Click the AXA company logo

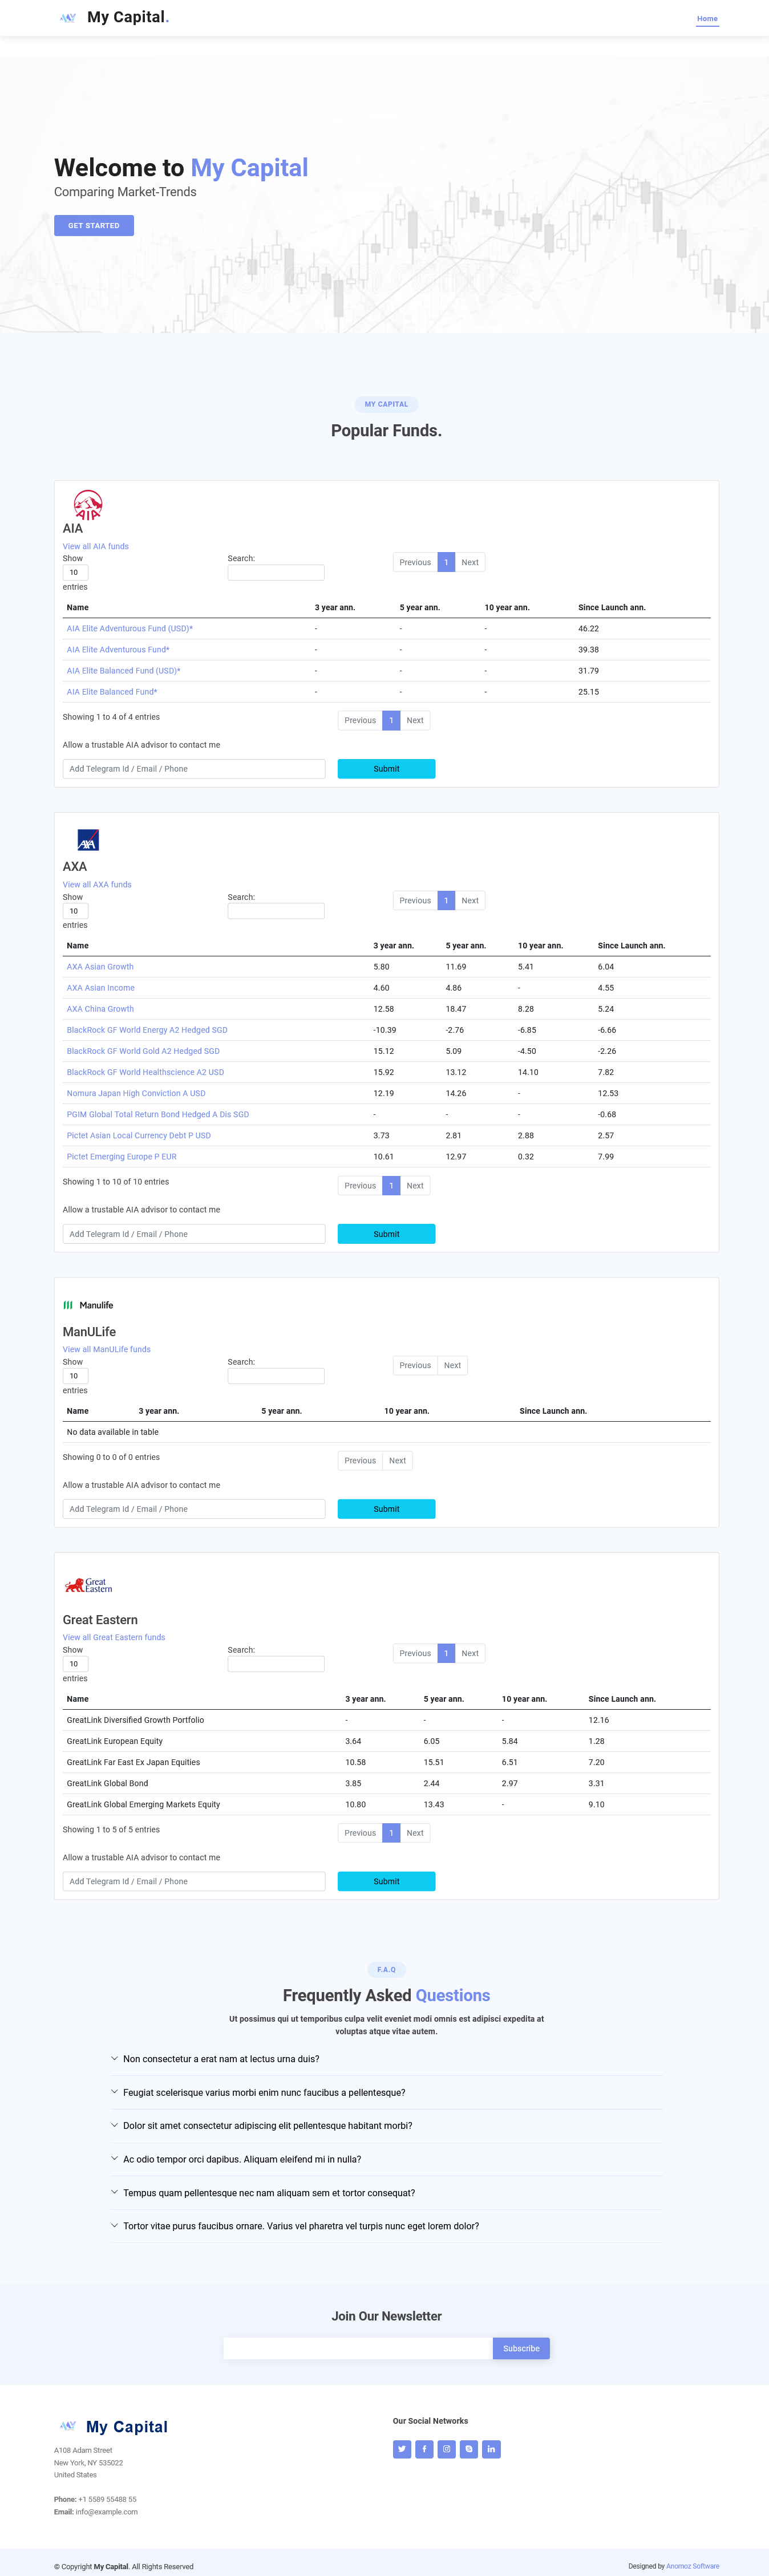click(x=88, y=840)
